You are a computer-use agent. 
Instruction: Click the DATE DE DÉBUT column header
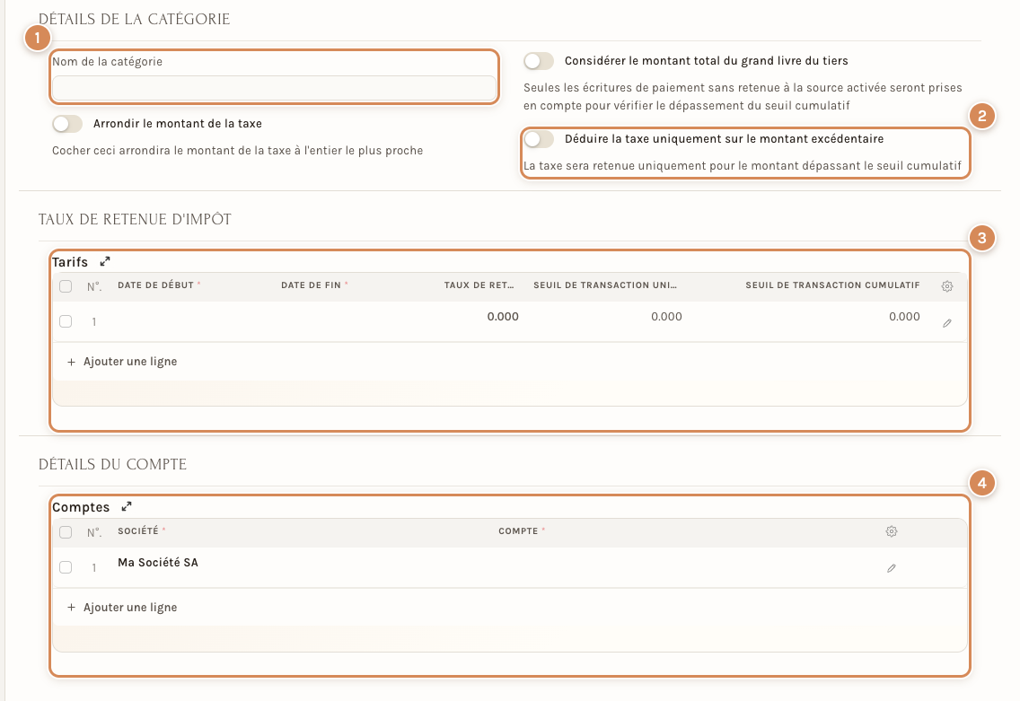[159, 285]
